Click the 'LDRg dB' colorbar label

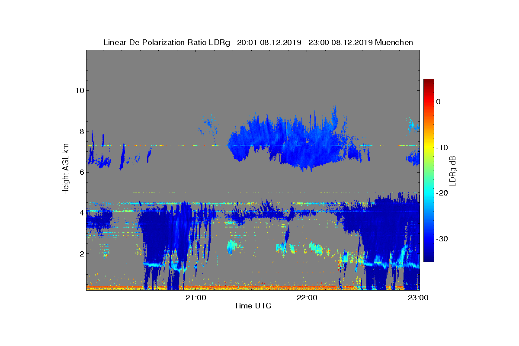coord(453,170)
